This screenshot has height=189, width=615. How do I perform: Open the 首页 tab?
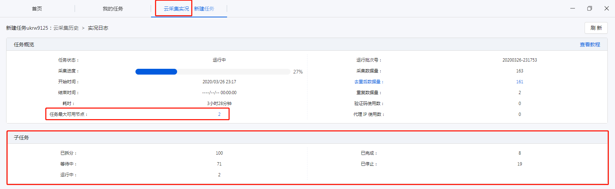click(x=37, y=9)
